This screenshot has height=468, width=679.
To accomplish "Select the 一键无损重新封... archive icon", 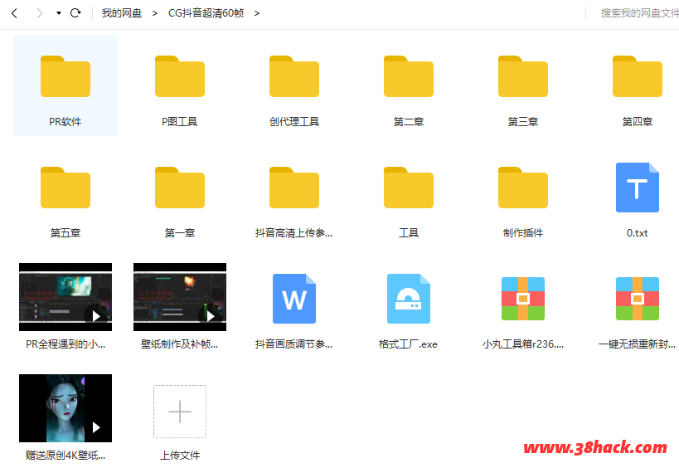I will [x=637, y=299].
